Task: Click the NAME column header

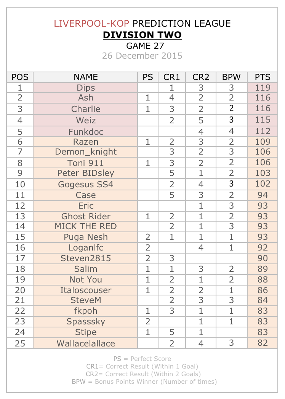Action: [x=85, y=77]
